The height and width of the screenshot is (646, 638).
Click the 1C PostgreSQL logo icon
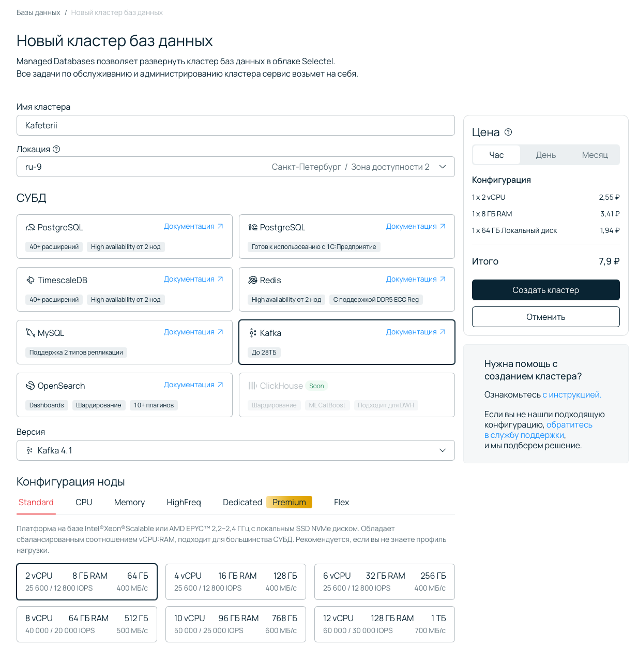point(253,227)
